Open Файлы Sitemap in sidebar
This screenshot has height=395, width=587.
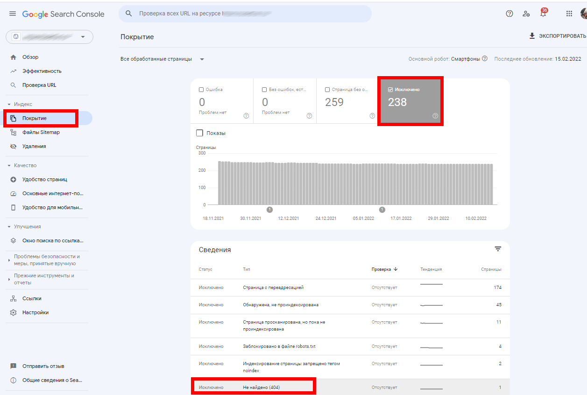tap(41, 132)
